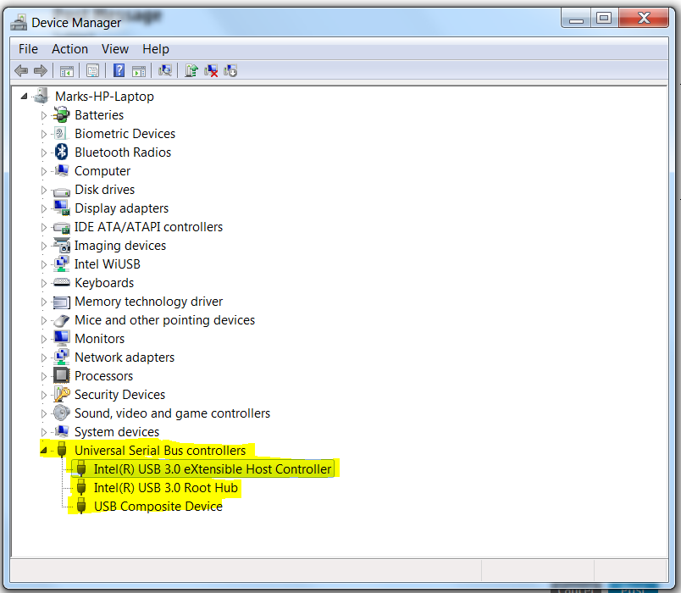
Task: Click Scan for hardware changes icon
Action: (165, 70)
